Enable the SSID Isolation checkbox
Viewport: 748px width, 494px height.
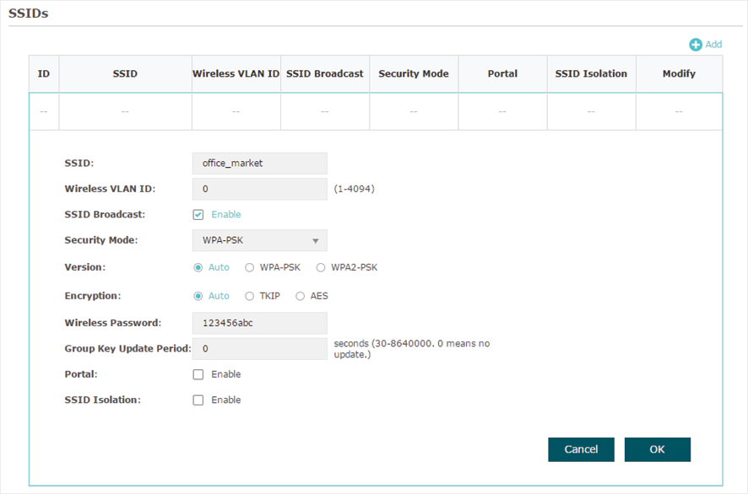198,400
